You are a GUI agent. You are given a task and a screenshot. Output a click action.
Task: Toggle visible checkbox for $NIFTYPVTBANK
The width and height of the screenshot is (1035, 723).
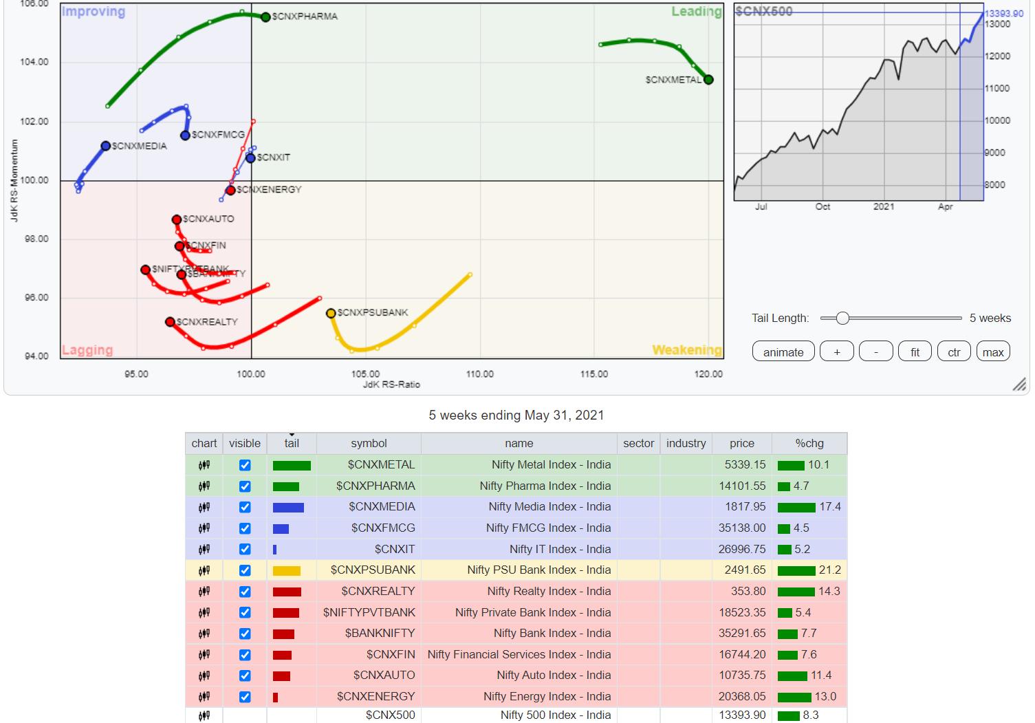(x=245, y=612)
